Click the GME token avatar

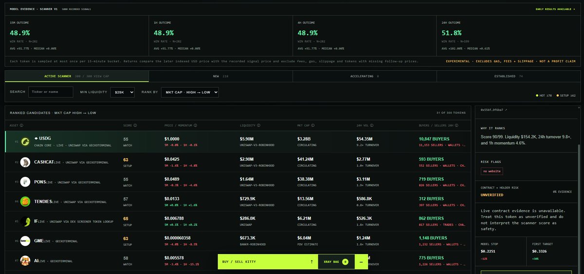tap(24, 240)
